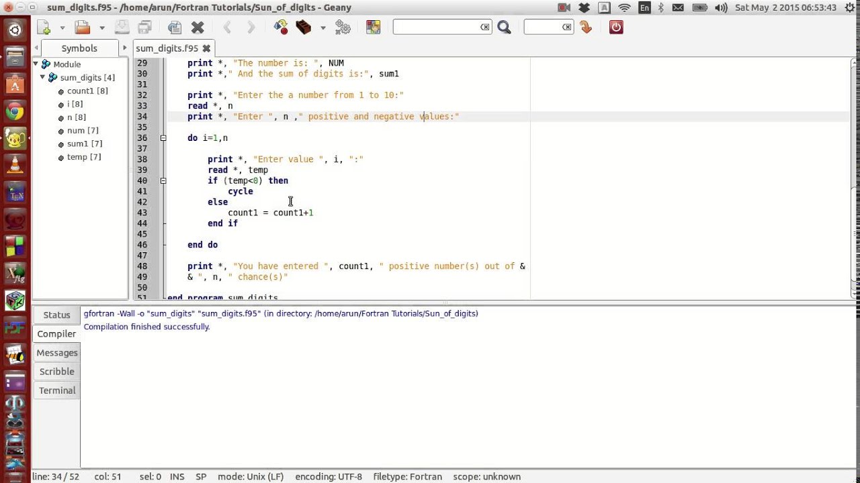
Task: Select count1 [8] symbol
Action: pyautogui.click(x=87, y=91)
